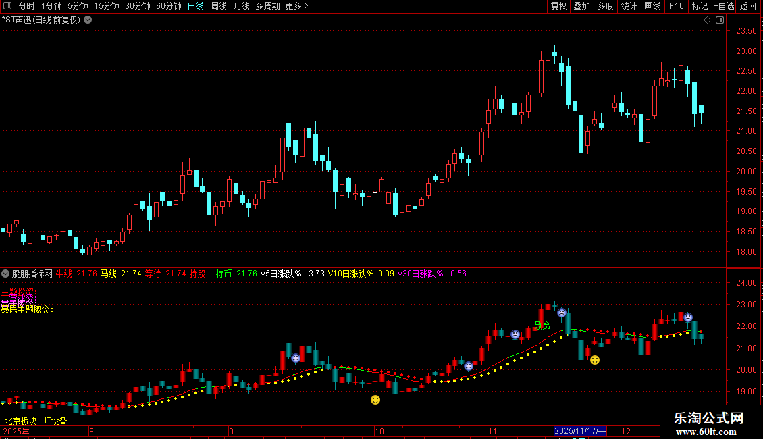Open the IT设备 sector link

click(56, 421)
